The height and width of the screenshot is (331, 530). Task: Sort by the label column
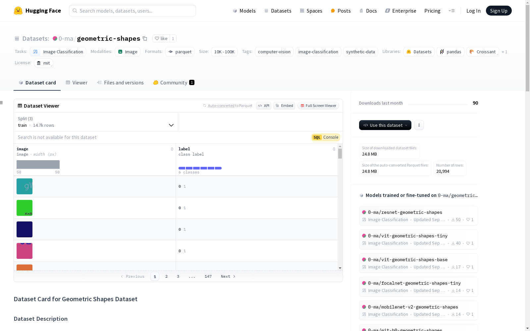[334, 149]
